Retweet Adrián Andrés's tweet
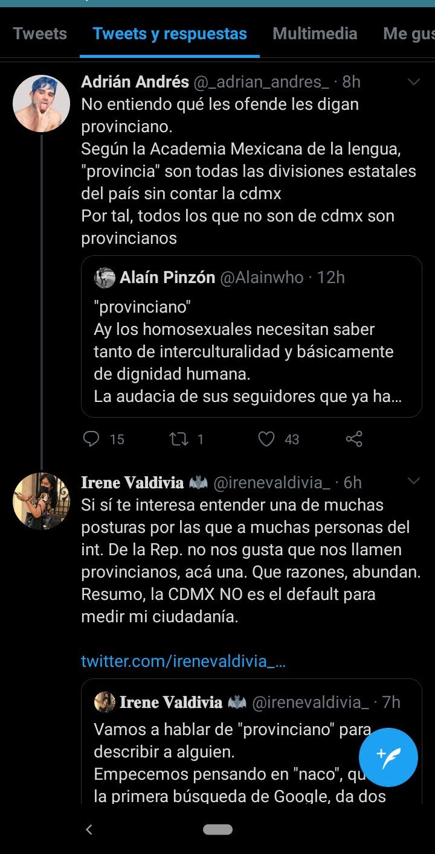435x854 pixels. click(x=179, y=439)
